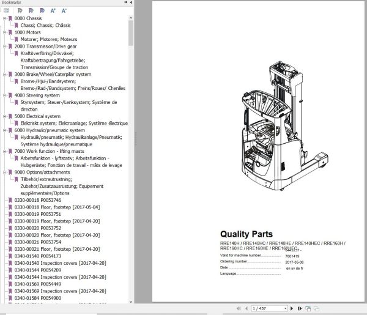Screen dimensions: 367x315
Task: Open Hydraulik/pneumatik bookmark entry
Action: (x=72, y=141)
